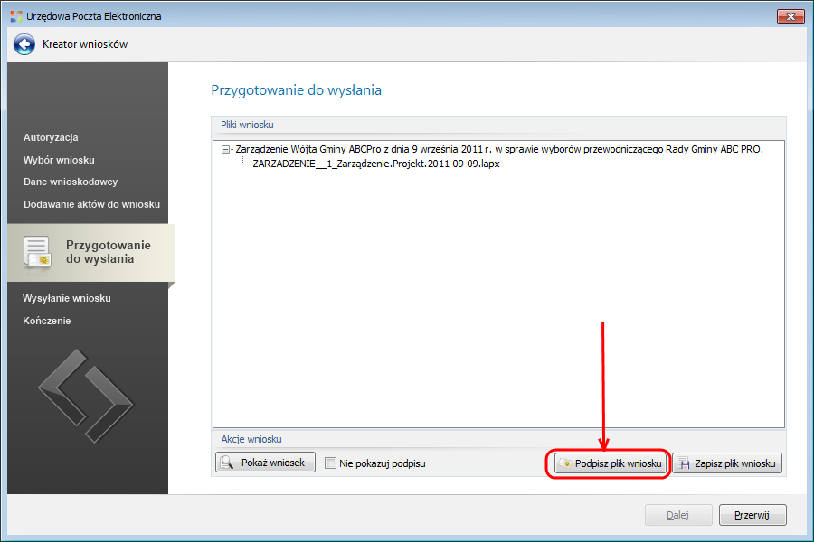Viewport: 814px width, 542px height.
Task: Click the Pokaż wniosek button
Action: pyautogui.click(x=265, y=463)
